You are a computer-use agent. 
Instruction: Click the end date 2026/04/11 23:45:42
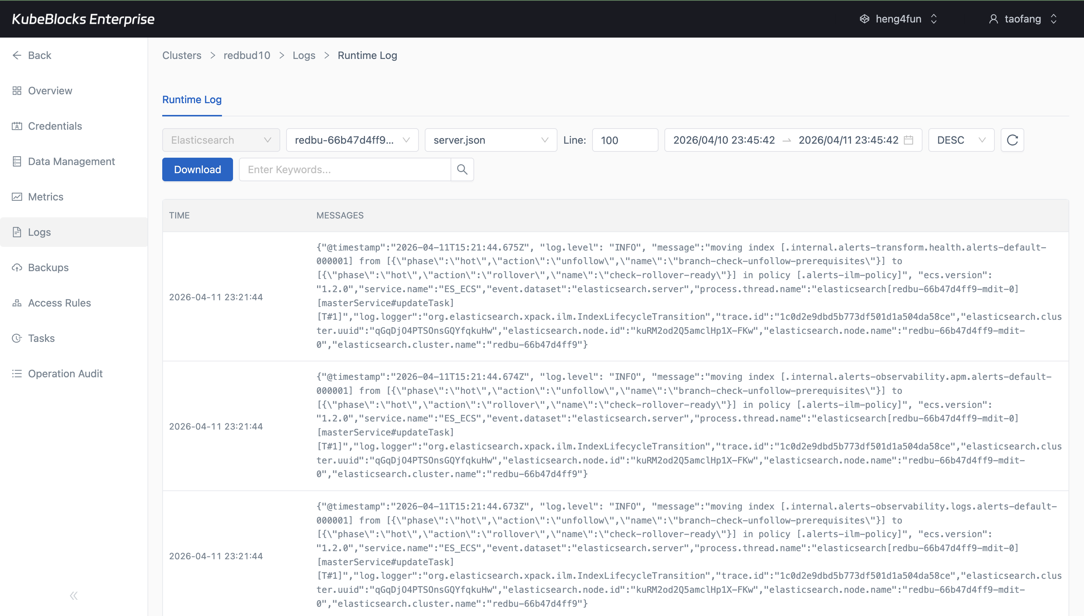click(848, 140)
